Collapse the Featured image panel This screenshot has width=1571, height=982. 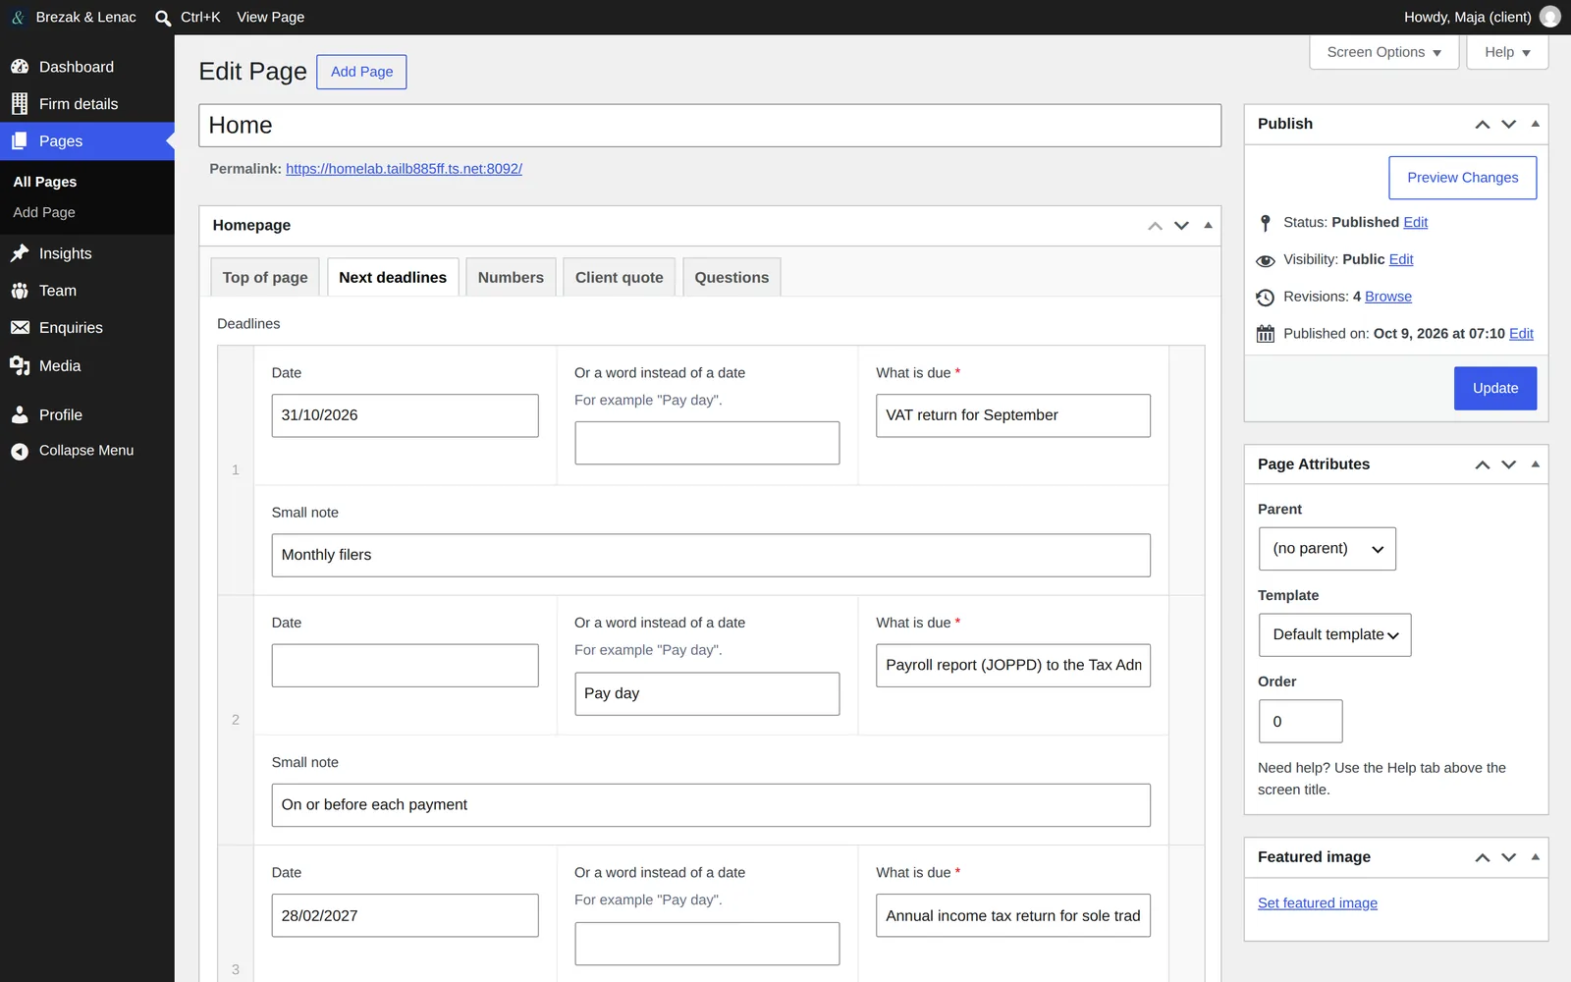tap(1536, 856)
